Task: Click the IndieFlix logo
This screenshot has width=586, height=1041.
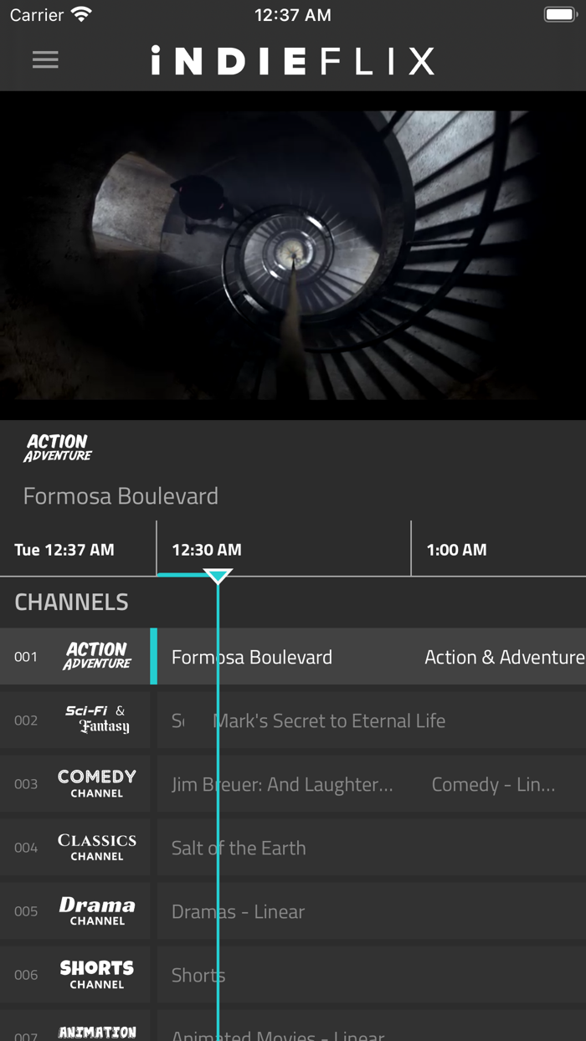Action: 293,59
